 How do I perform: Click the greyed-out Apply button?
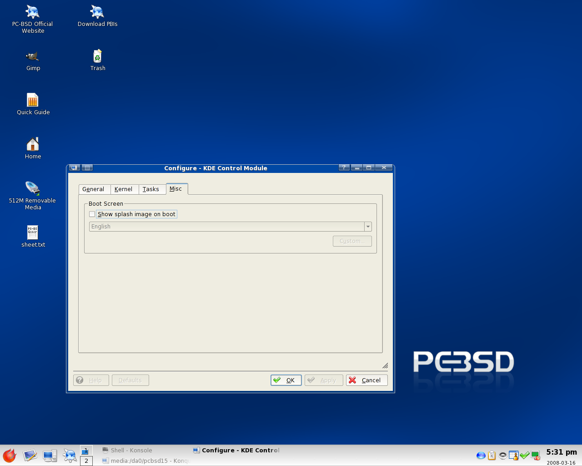324,380
